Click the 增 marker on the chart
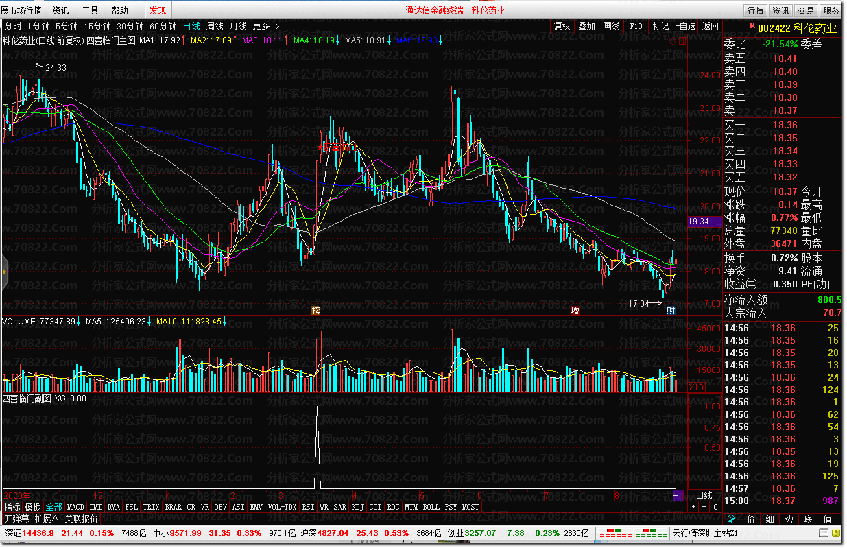 [x=575, y=311]
